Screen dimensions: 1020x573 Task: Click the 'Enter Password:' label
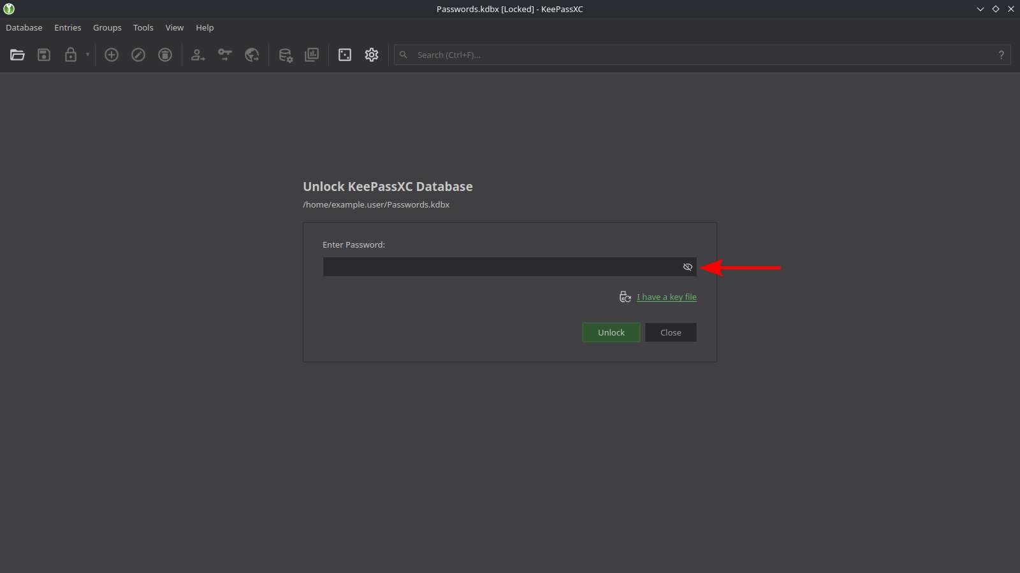354,244
